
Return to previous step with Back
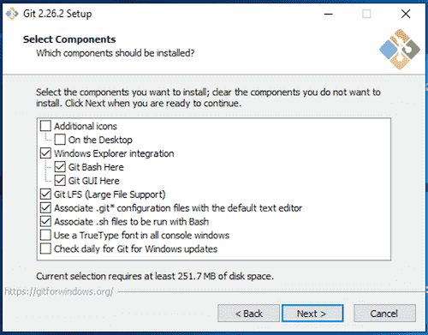248,314
